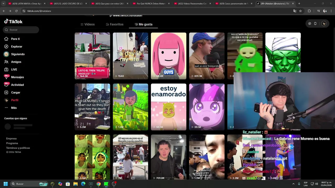This screenshot has height=188, width=335.
Task: Open the pink-haired 'GUYS' video
Action: click(x=169, y=56)
